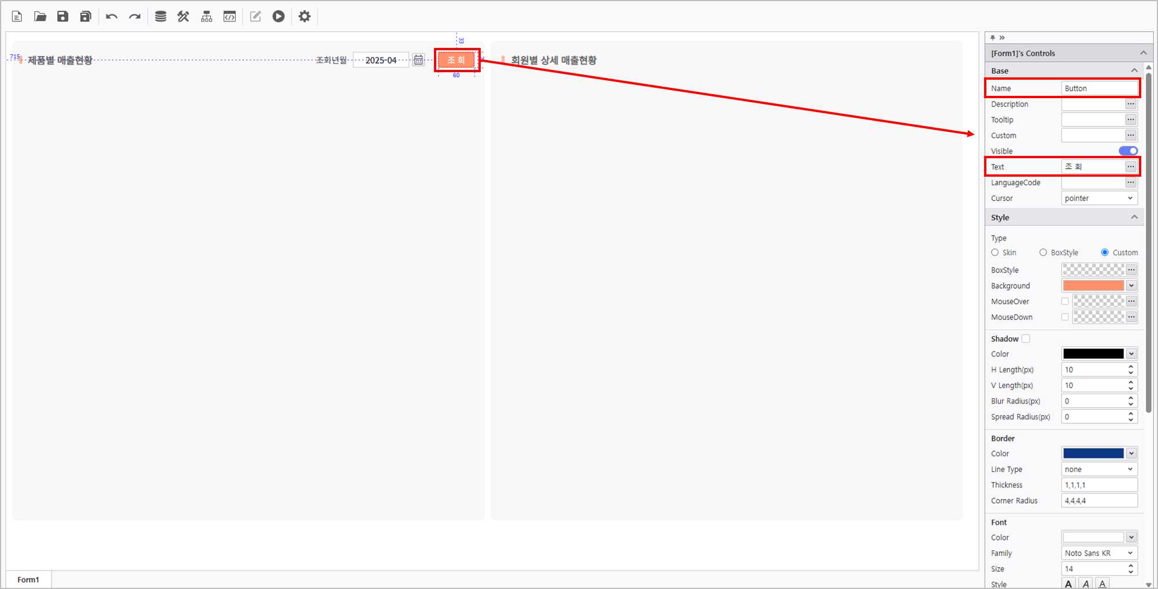The height and width of the screenshot is (589, 1158).
Task: Open the database stack icon
Action: tap(161, 16)
